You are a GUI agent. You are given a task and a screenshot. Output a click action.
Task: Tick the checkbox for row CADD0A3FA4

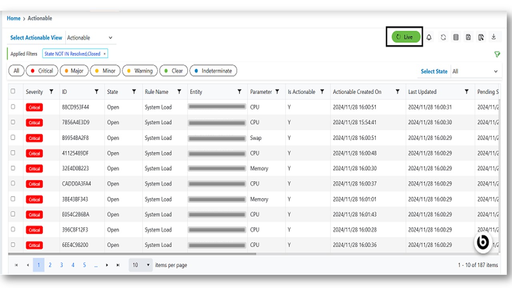pos(13,183)
